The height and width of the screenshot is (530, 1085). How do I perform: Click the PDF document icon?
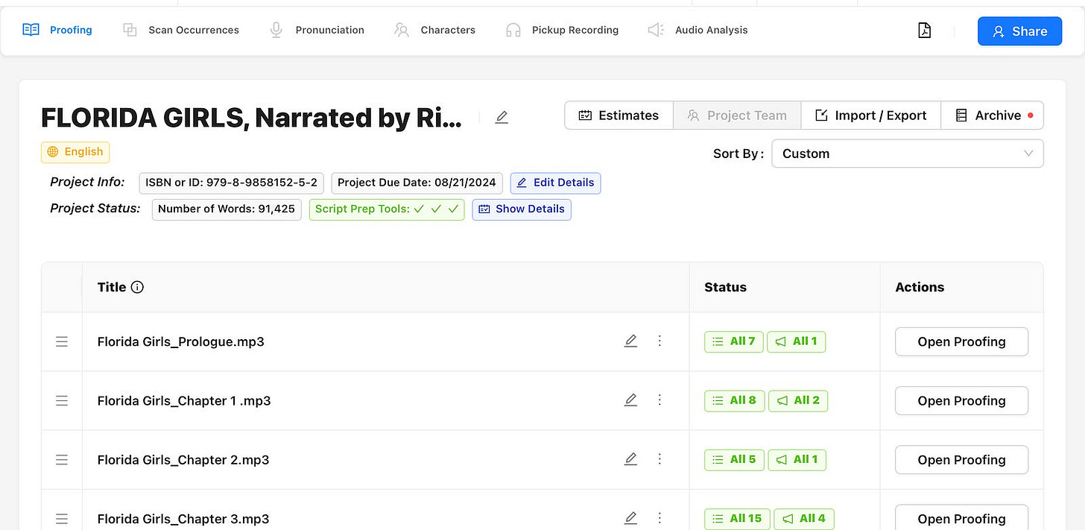pyautogui.click(x=924, y=31)
